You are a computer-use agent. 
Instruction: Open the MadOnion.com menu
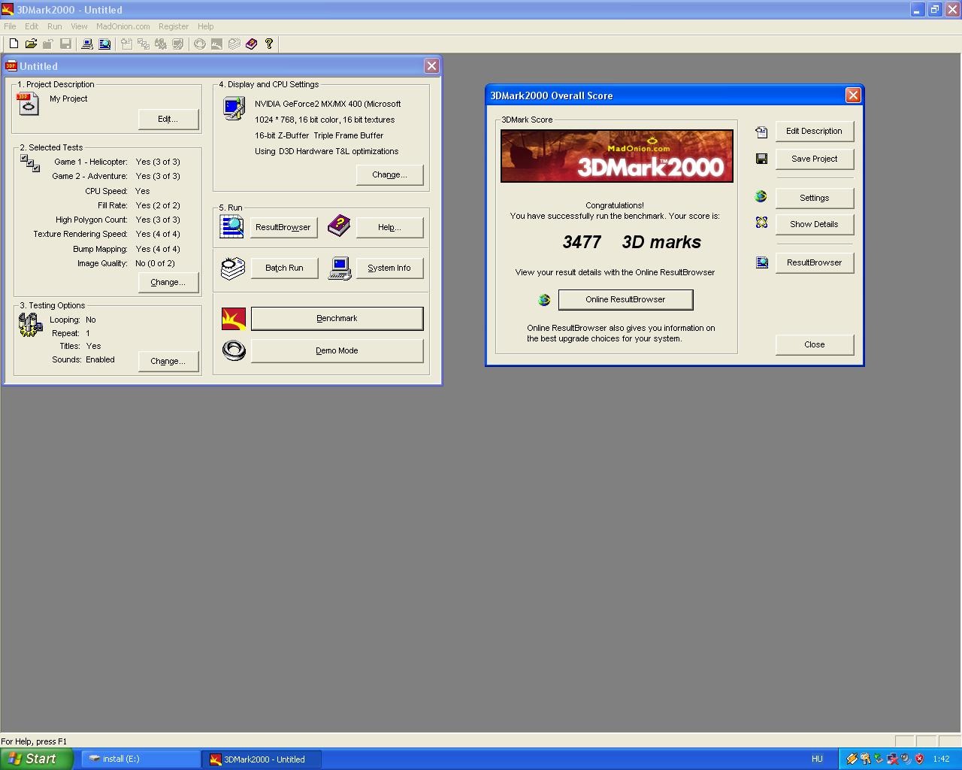pyautogui.click(x=123, y=26)
